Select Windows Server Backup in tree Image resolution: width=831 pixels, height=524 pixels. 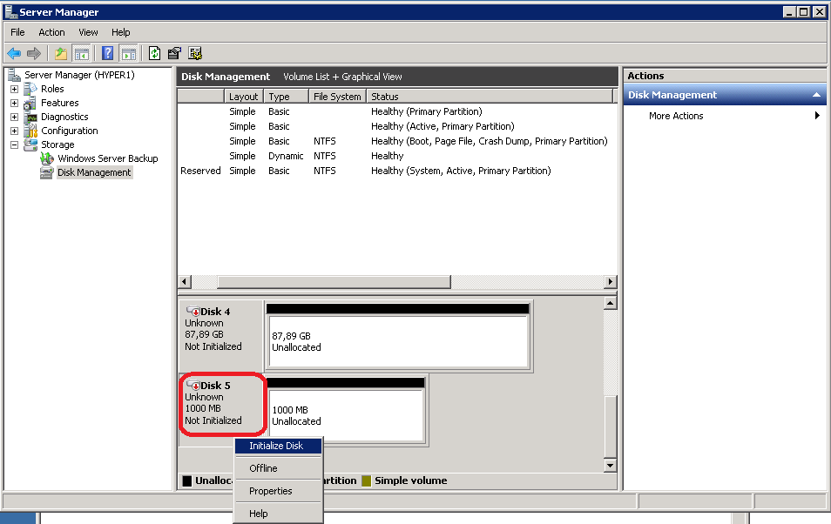[x=107, y=158]
